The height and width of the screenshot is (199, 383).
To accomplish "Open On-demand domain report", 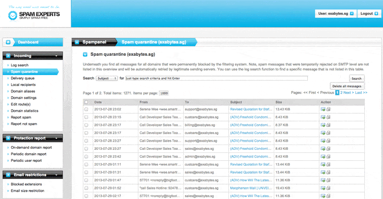I will pos(31,147).
